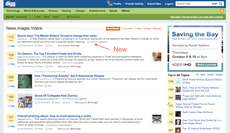Open the Hotmail phishing story thumbnail
The image size is (230, 133).
point(157,119)
